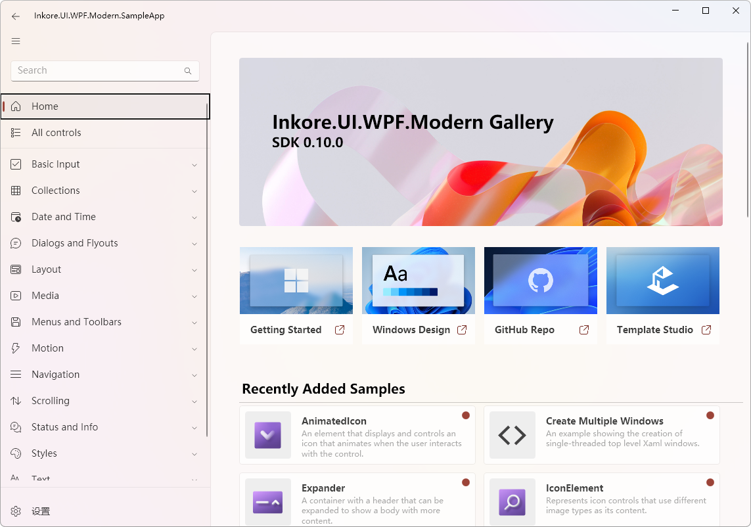Image resolution: width=751 pixels, height=527 pixels.
Task: Click the Home house icon
Action: click(x=16, y=106)
